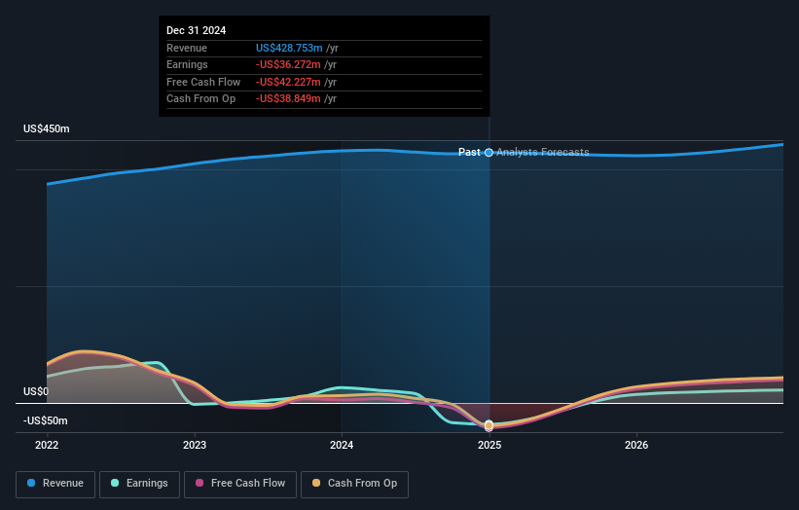Click the Past label

tap(469, 152)
